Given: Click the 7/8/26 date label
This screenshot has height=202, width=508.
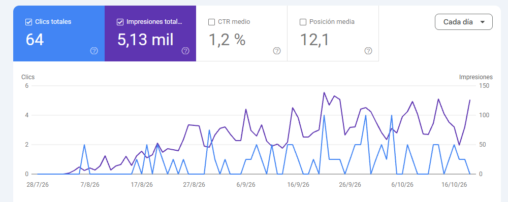Looking at the screenshot, I should (90, 185).
